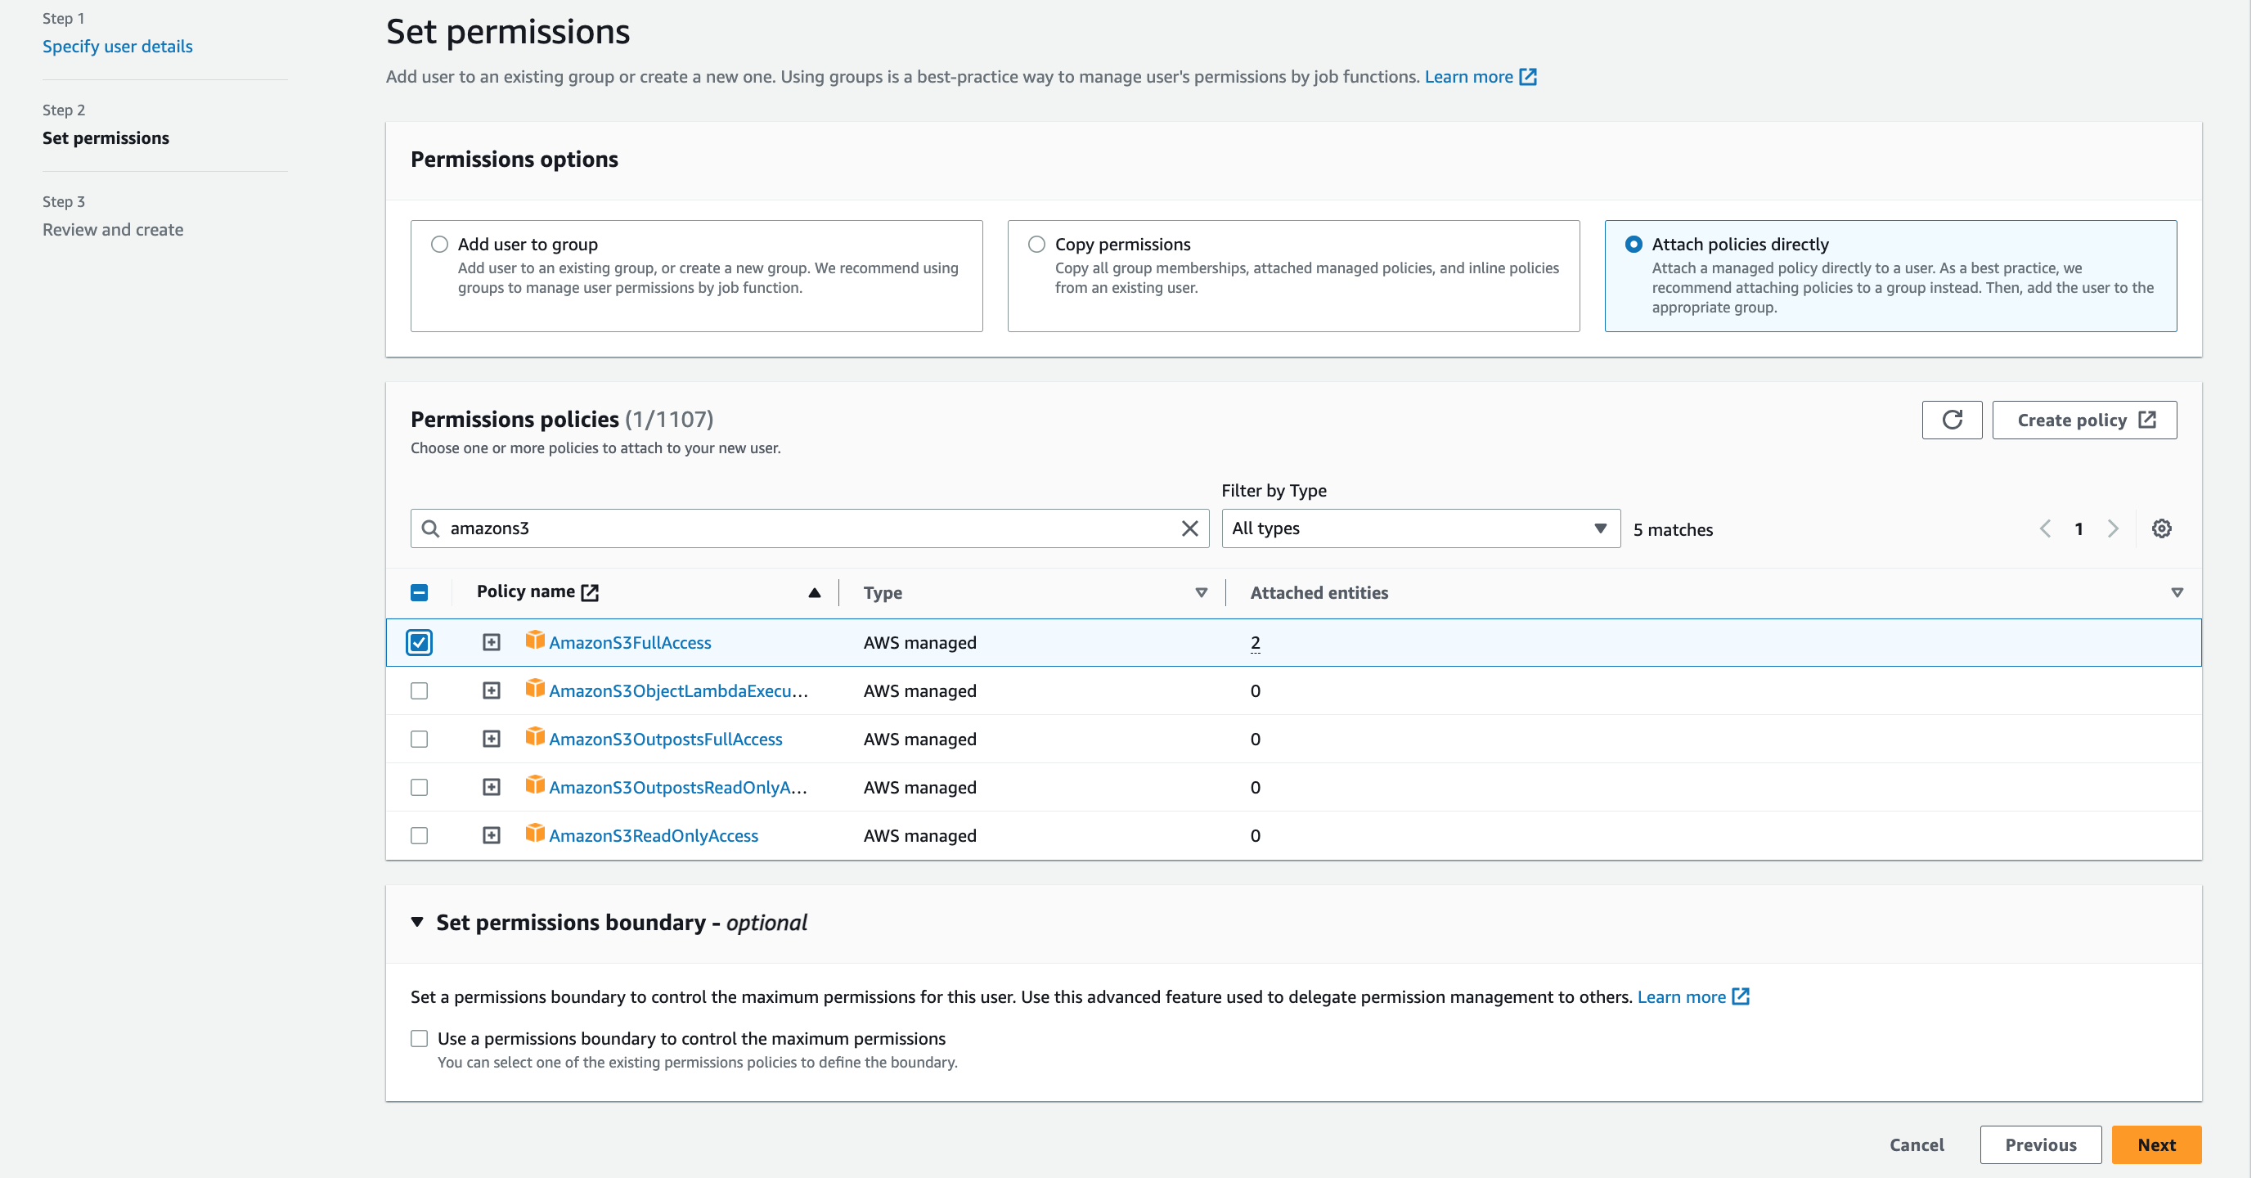Collapse the Set permissions boundary section
This screenshot has width=2256, height=1178.
(x=418, y=922)
